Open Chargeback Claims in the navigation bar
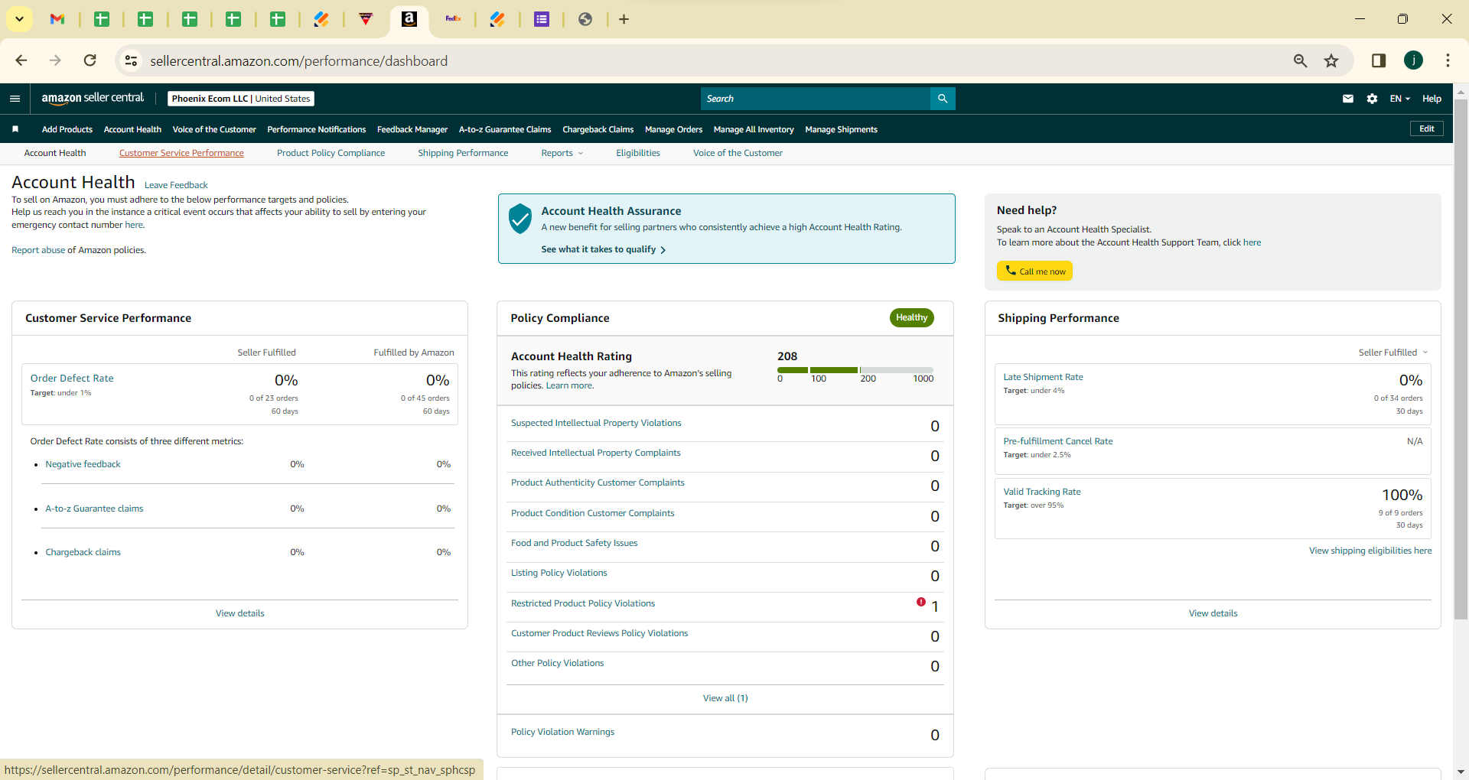1469x780 pixels. point(598,129)
